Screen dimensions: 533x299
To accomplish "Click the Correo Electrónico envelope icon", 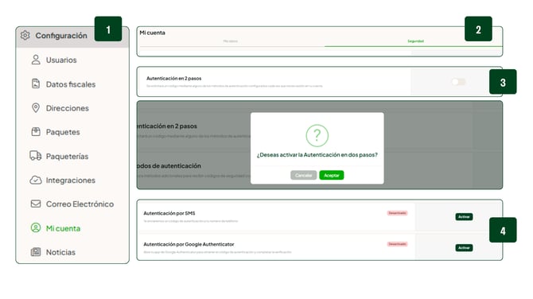I will coord(36,204).
